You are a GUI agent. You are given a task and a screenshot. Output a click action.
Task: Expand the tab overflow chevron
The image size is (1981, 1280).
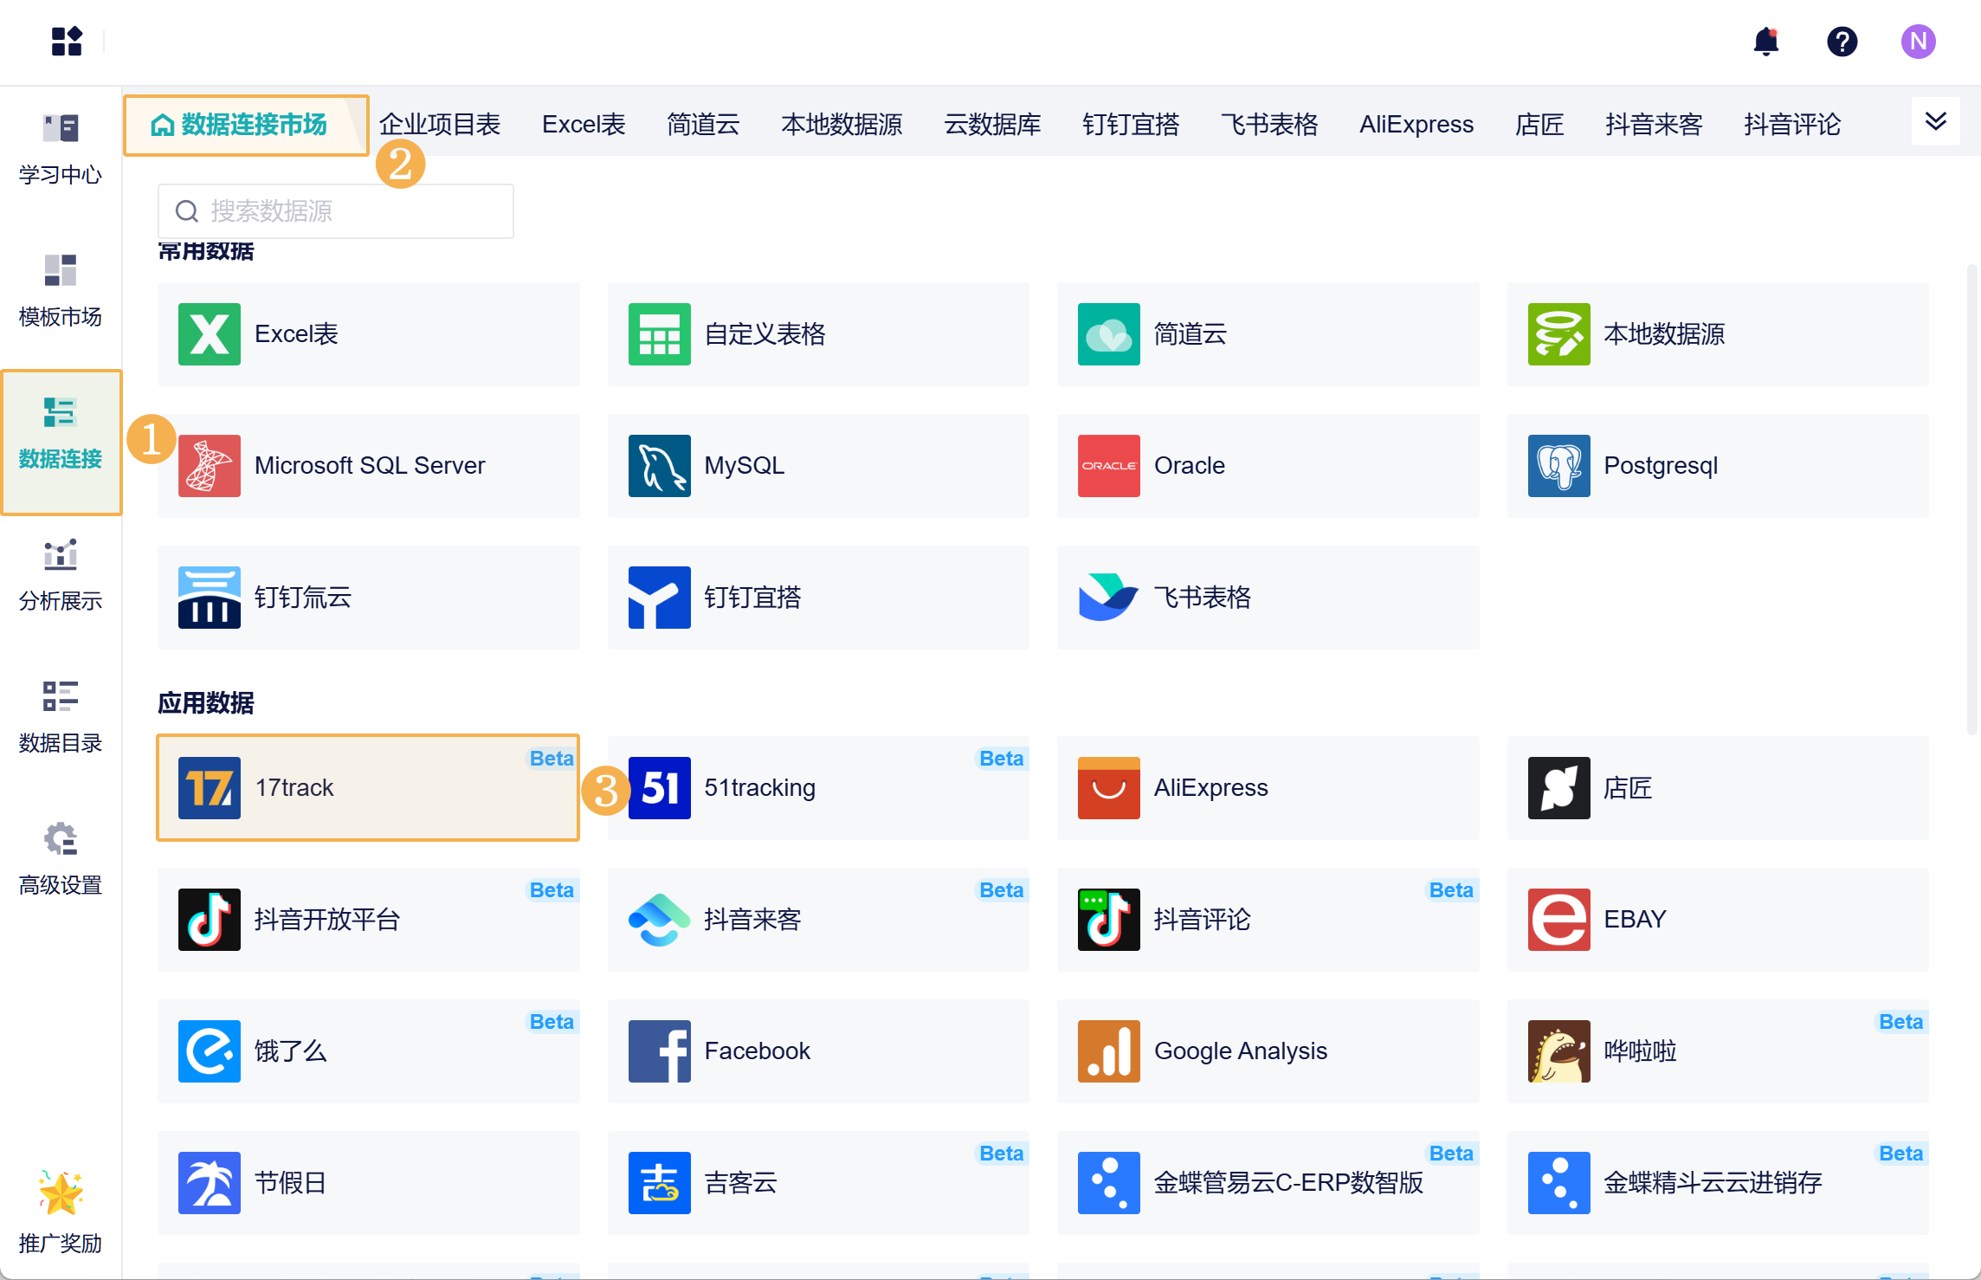(1935, 122)
